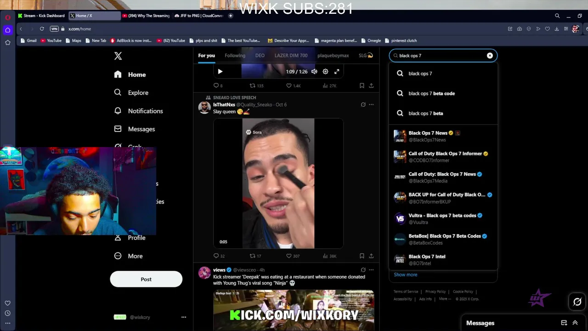Open @BlackOps7Media account result
Screen dimensions: 588x331
(443, 177)
